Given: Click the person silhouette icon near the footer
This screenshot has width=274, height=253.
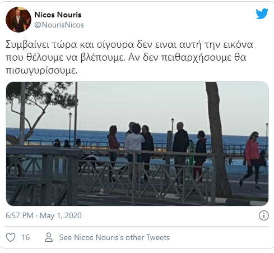Looking at the screenshot, I should click(49, 237).
